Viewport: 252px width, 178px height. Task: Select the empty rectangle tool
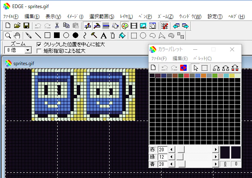[x=47, y=36]
